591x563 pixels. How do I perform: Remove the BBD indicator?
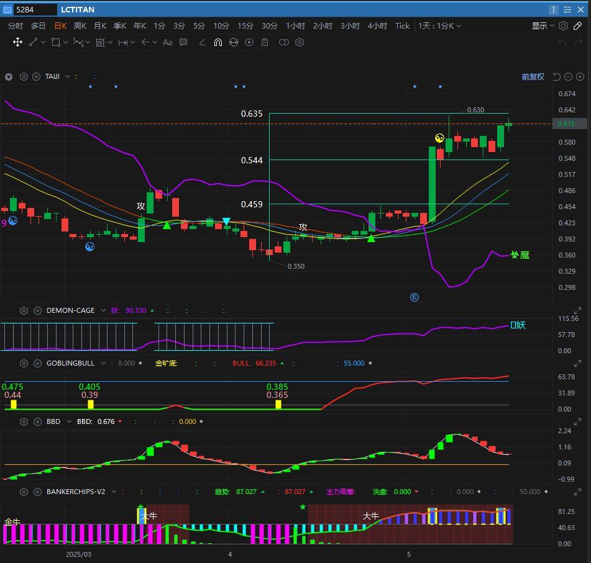(37, 421)
